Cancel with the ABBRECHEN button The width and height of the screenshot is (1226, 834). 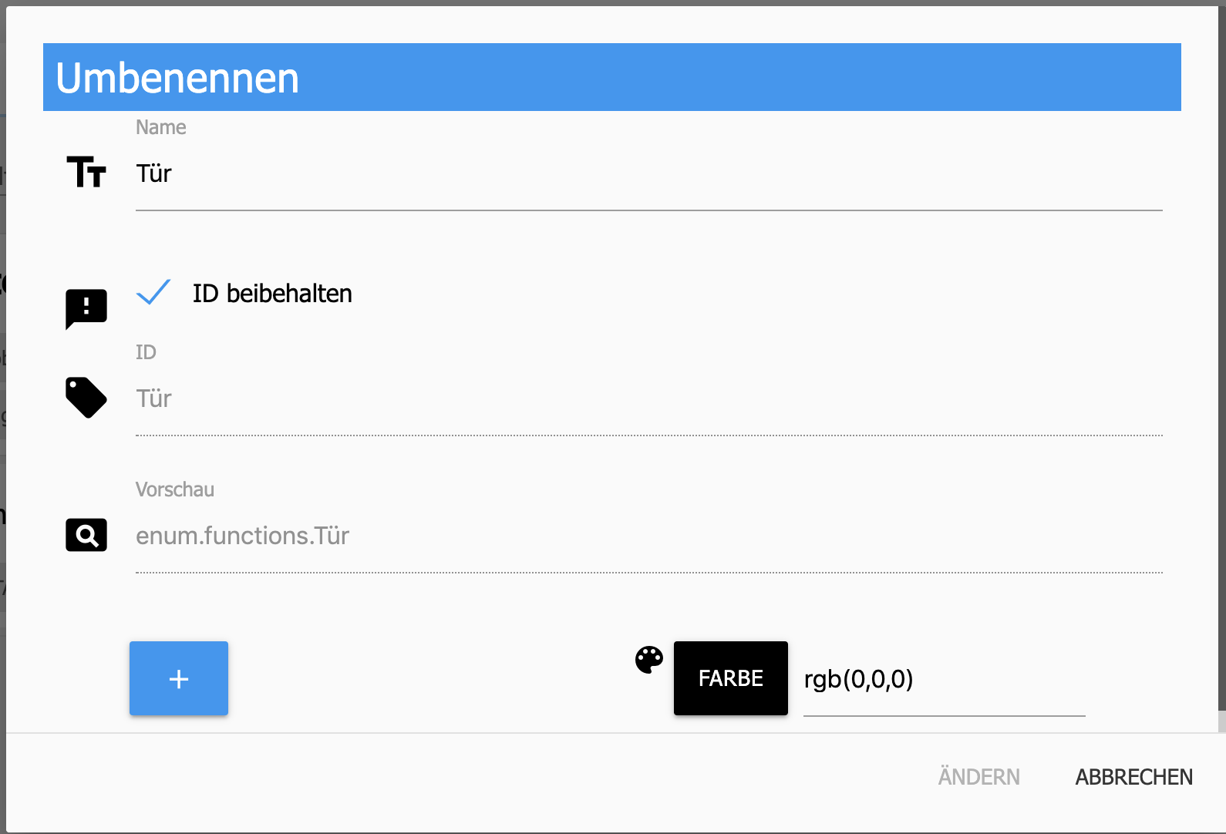click(1134, 777)
